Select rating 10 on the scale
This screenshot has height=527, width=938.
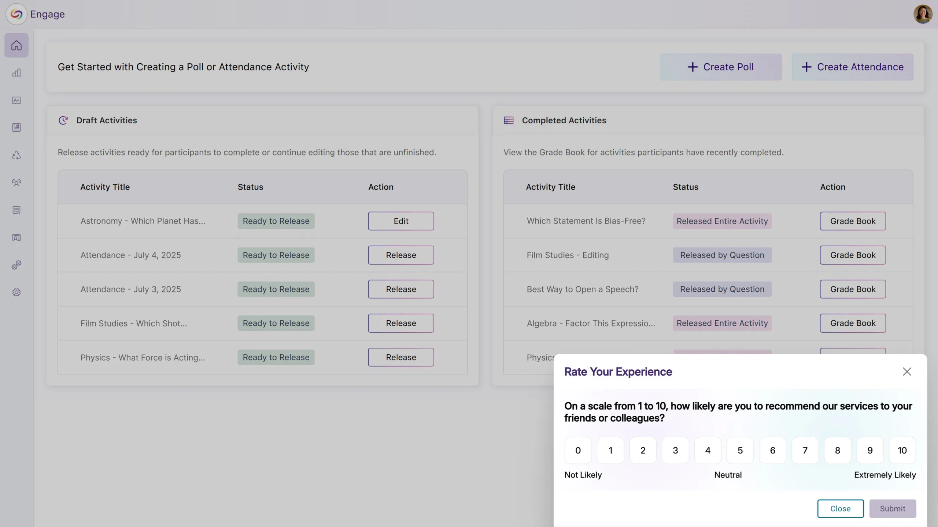click(x=902, y=450)
